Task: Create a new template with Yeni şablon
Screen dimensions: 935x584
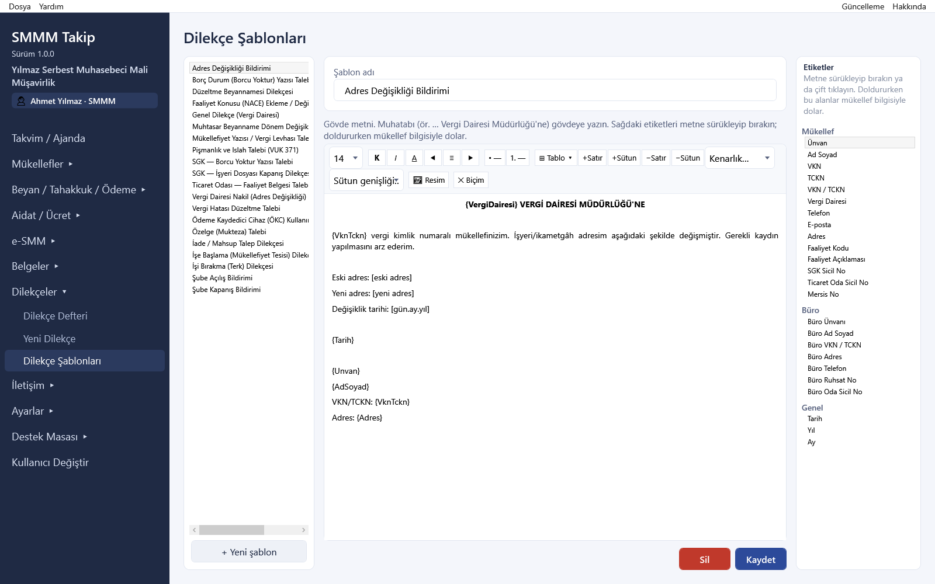Action: click(249, 552)
